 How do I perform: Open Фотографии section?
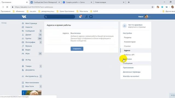click(30, 42)
